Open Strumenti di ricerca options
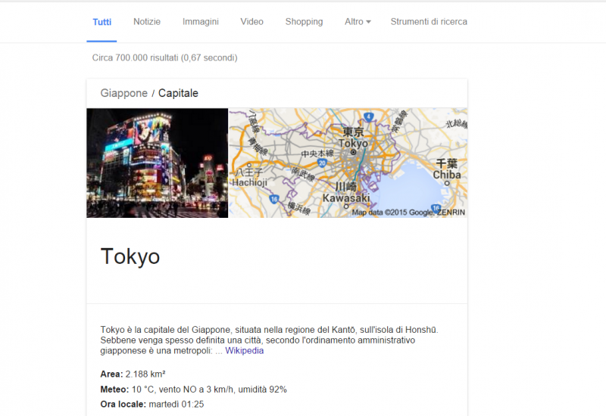606x416 pixels. [429, 22]
